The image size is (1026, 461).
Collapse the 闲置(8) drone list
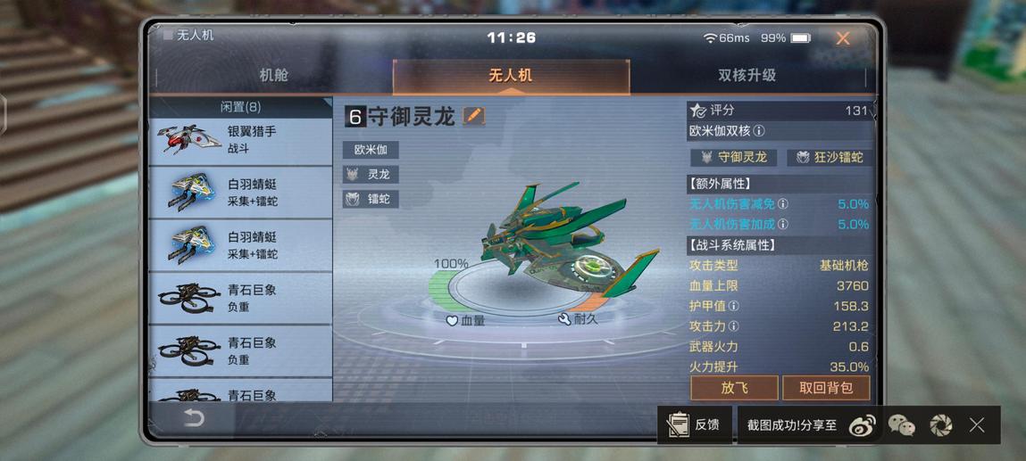click(x=241, y=107)
